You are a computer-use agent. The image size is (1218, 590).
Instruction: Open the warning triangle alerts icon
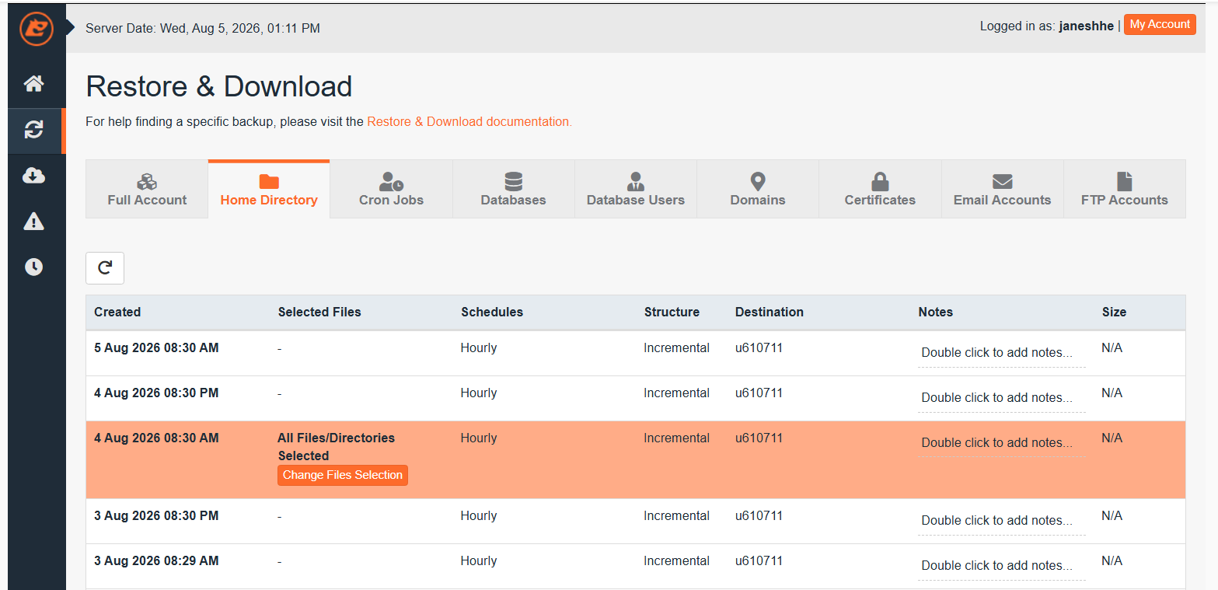point(34,222)
